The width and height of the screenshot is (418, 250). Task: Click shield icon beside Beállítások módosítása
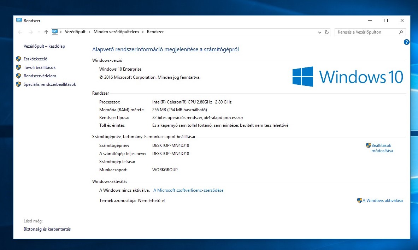pos(369,145)
